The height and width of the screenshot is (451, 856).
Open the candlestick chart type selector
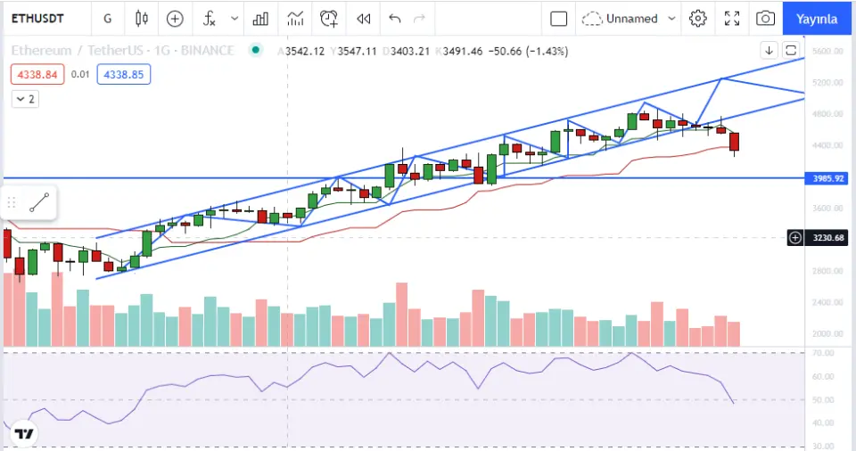pos(142,18)
